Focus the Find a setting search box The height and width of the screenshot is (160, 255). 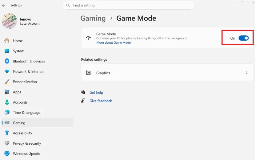129,5
